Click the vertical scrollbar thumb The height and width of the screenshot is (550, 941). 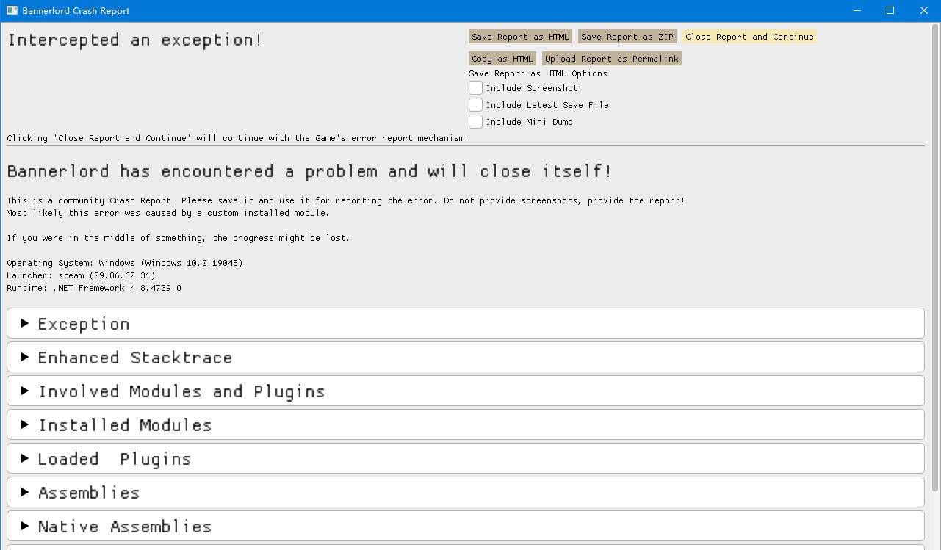click(935, 257)
